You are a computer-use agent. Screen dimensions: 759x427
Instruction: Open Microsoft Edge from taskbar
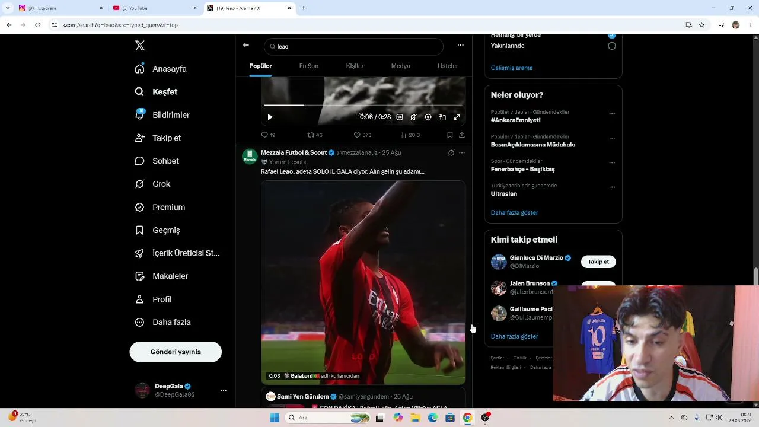click(x=433, y=418)
